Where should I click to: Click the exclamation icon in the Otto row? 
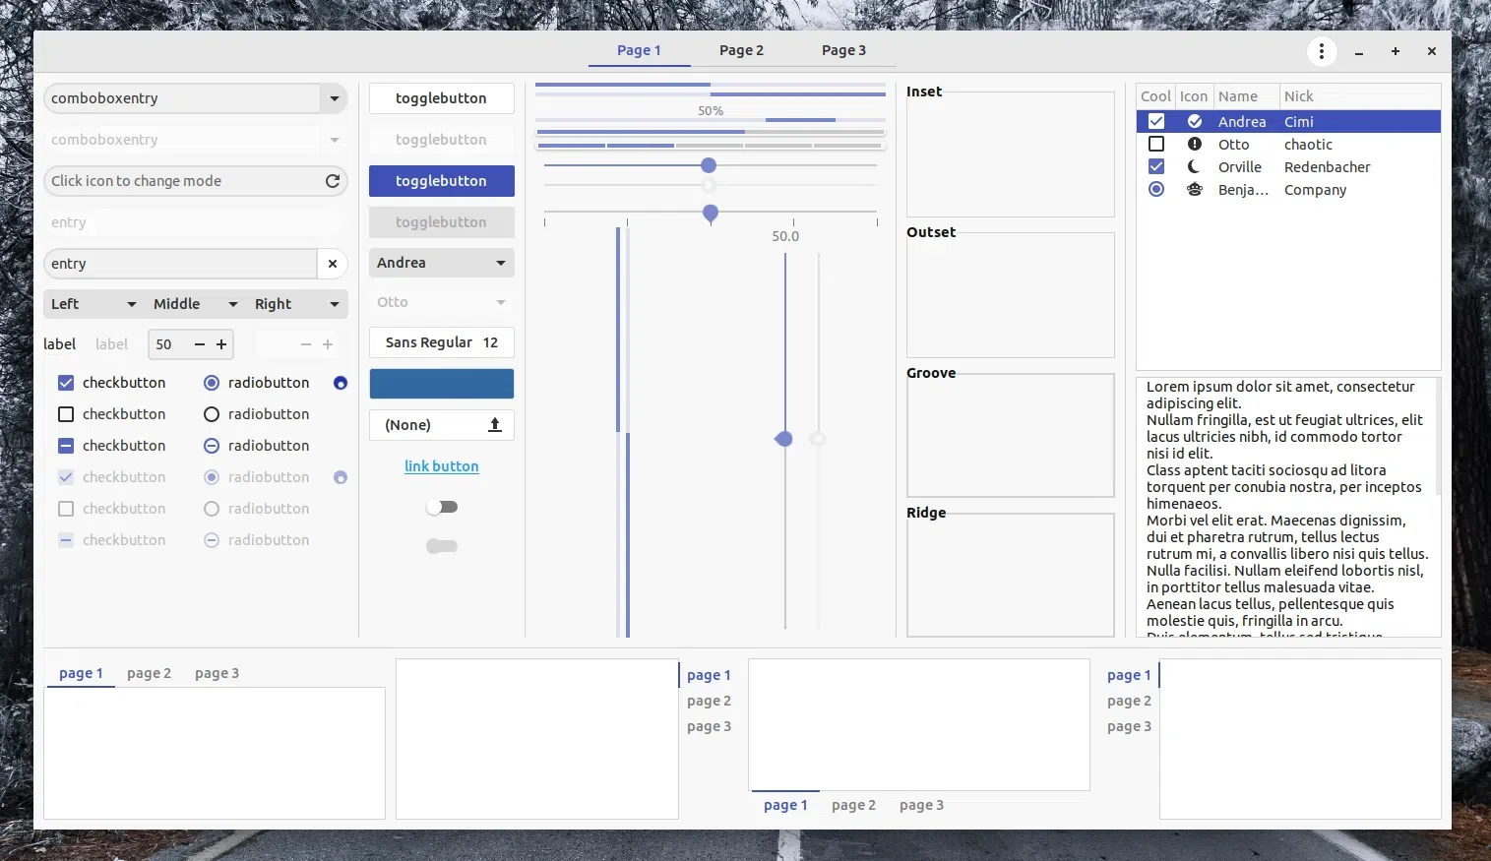point(1195,145)
